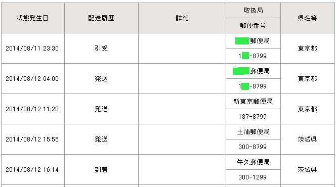Click the 到着 status cell
The height and width of the screenshot is (187, 336).
click(101, 170)
